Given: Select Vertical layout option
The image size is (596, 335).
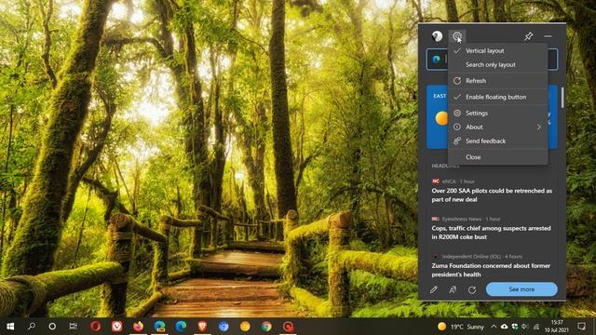Looking at the screenshot, I should tap(497, 51).
